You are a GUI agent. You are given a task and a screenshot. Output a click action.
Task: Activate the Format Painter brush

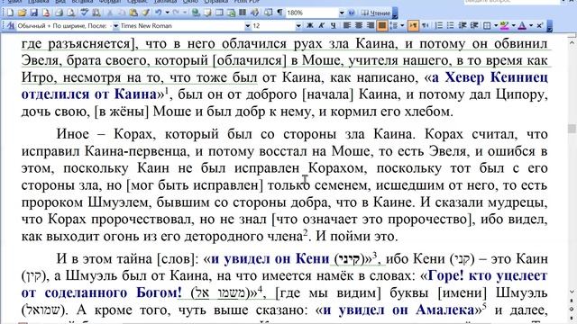[145, 13]
